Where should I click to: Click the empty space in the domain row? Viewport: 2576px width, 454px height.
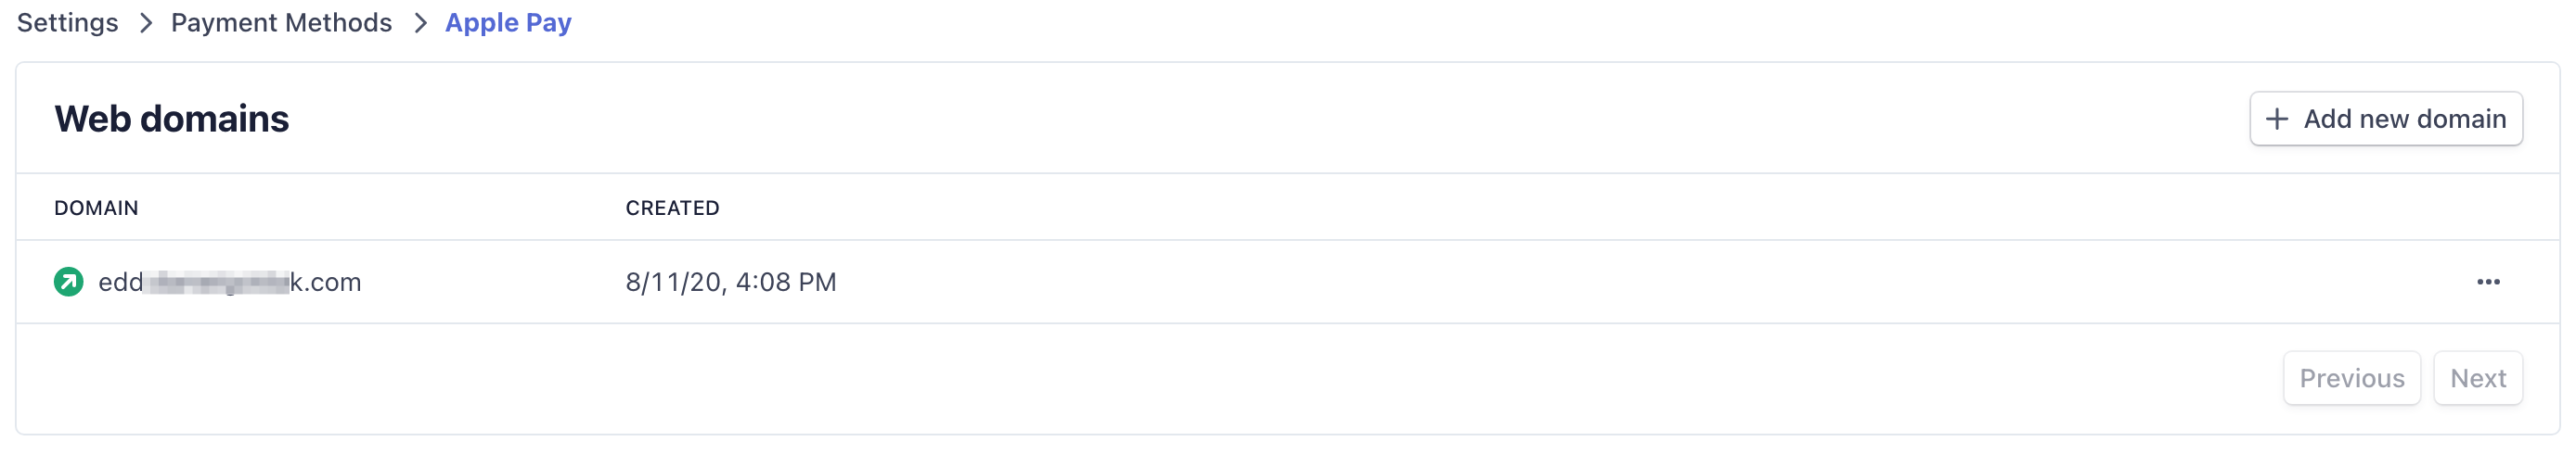tap(1600, 283)
